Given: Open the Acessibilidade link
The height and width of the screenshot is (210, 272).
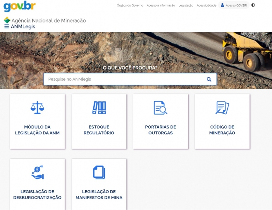Looking at the screenshot, I should tap(206, 5).
